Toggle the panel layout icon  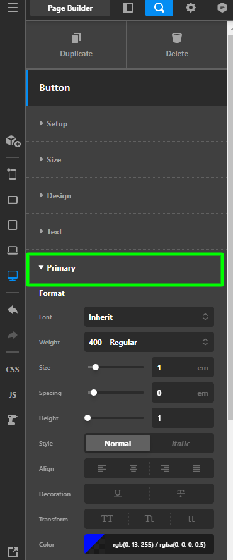128,8
